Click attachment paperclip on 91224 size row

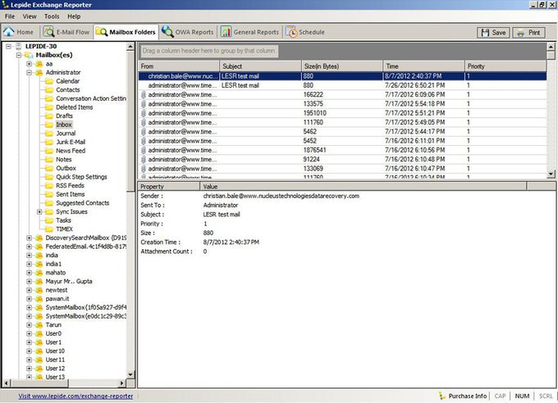[x=144, y=159]
